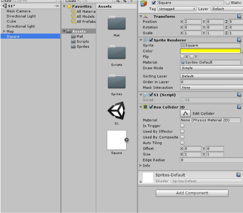The height and width of the screenshot is (213, 243).
Task: Click the Unity scene icon beside S1*
Action: [5, 6]
